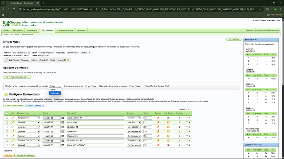
Task: Click the Descargar link below the table
Action: click(x=8, y=151)
